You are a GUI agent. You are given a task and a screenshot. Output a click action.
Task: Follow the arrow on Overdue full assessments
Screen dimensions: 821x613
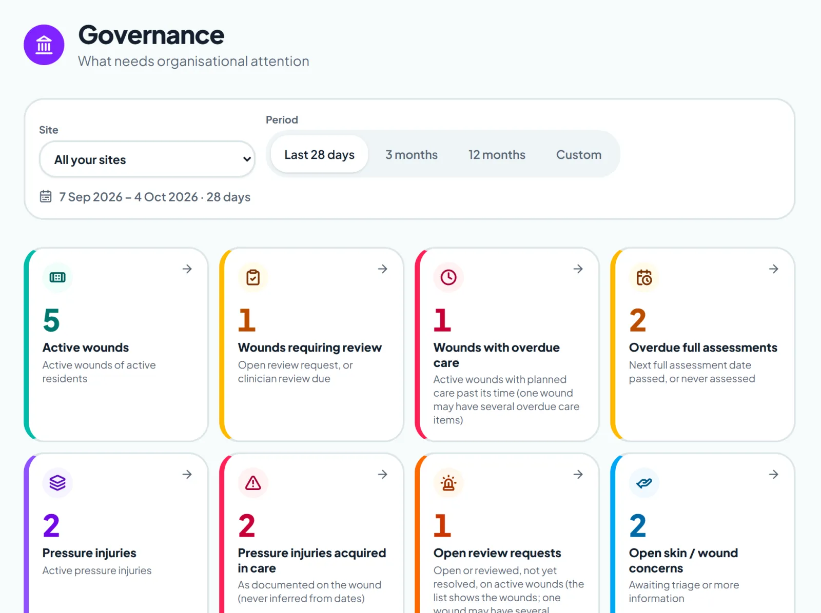pyautogui.click(x=774, y=269)
